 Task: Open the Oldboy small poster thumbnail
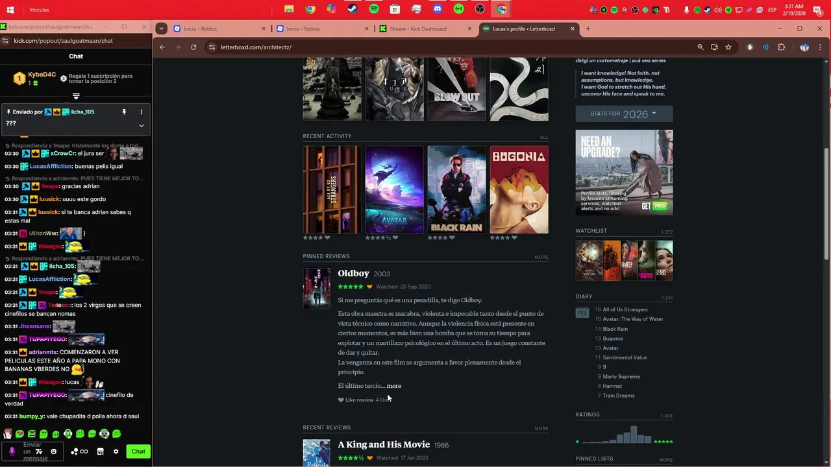click(316, 289)
